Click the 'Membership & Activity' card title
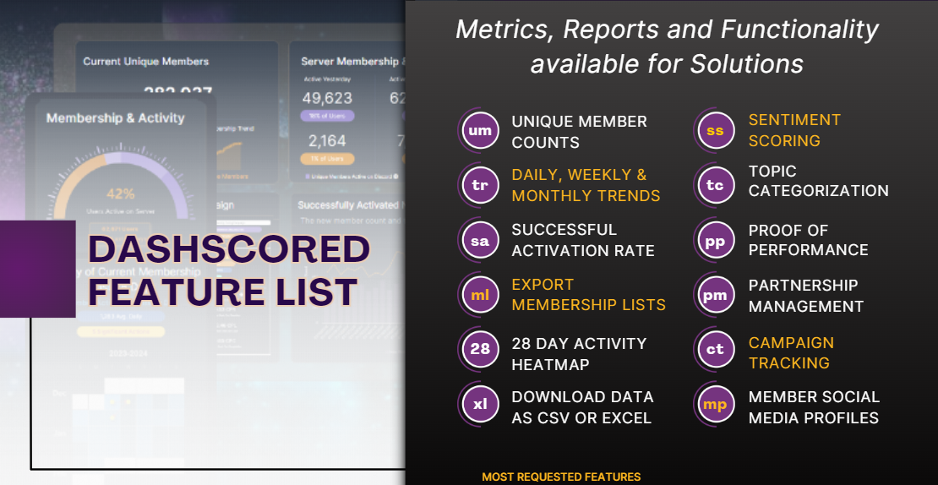 pos(116,118)
